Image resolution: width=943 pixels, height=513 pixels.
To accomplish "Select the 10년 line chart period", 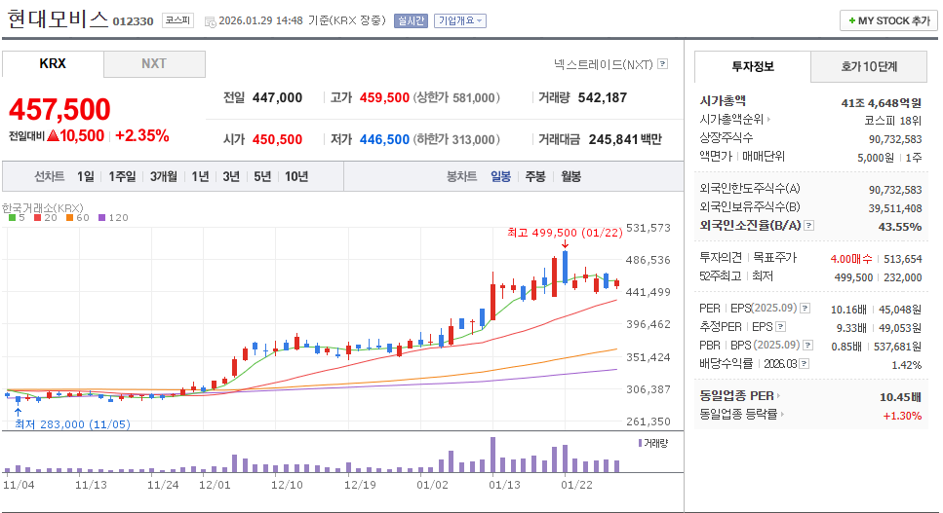I will click(x=296, y=176).
